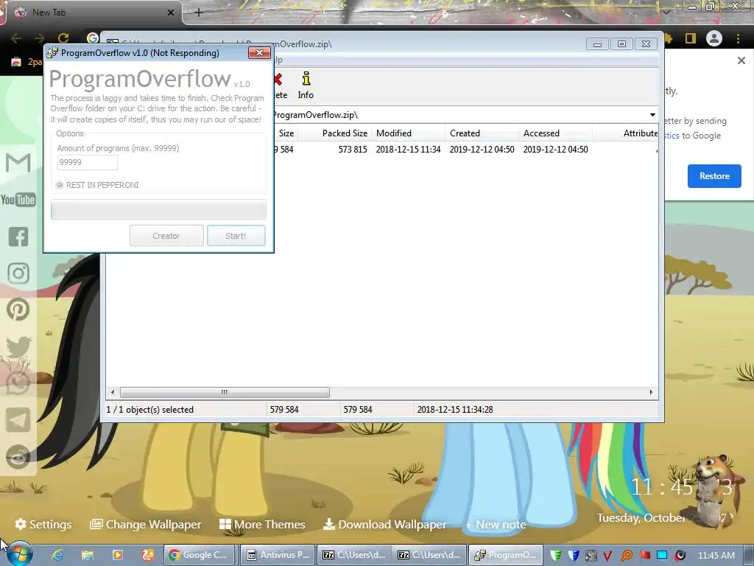Image resolution: width=754 pixels, height=566 pixels.
Task: Open WhatsApp shortcut in sidebar
Action: [x=18, y=383]
